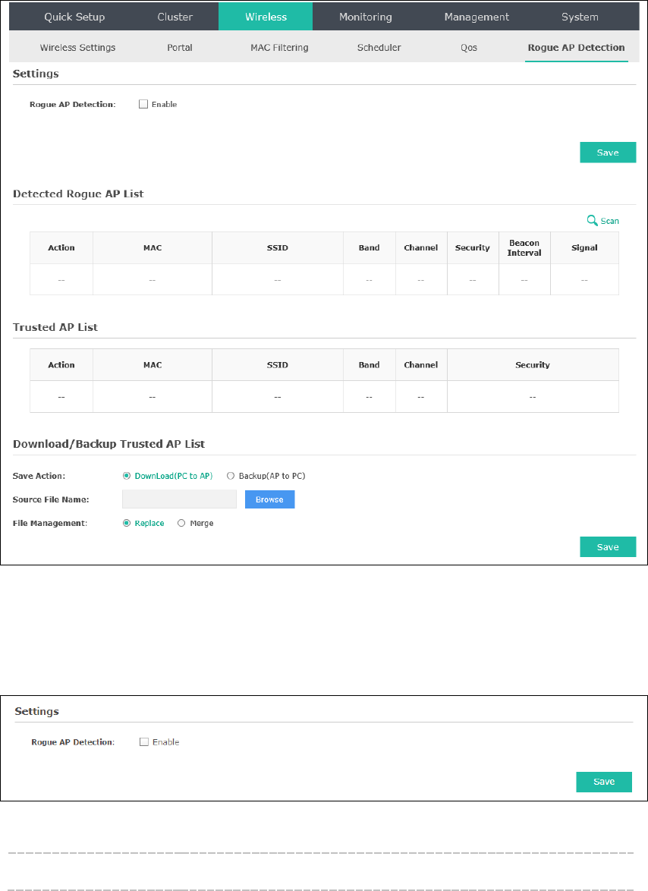Click Save in the top Settings section

(608, 153)
